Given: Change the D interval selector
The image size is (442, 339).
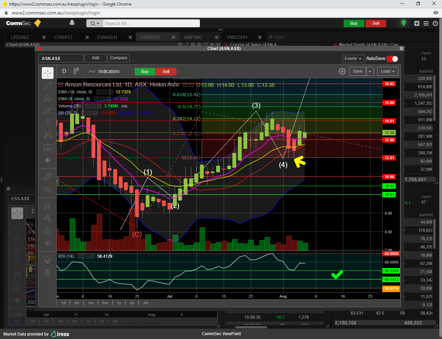Looking at the screenshot, I should coord(64,71).
